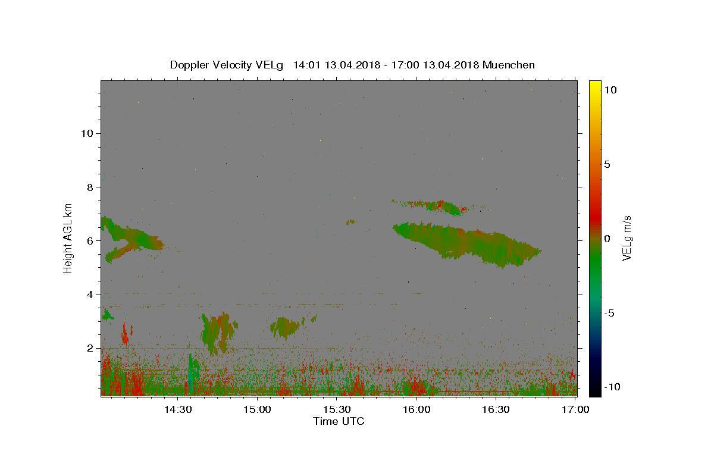The width and height of the screenshot is (714, 476).
Task: Click the 15:00 time tick label
Action: click(258, 409)
